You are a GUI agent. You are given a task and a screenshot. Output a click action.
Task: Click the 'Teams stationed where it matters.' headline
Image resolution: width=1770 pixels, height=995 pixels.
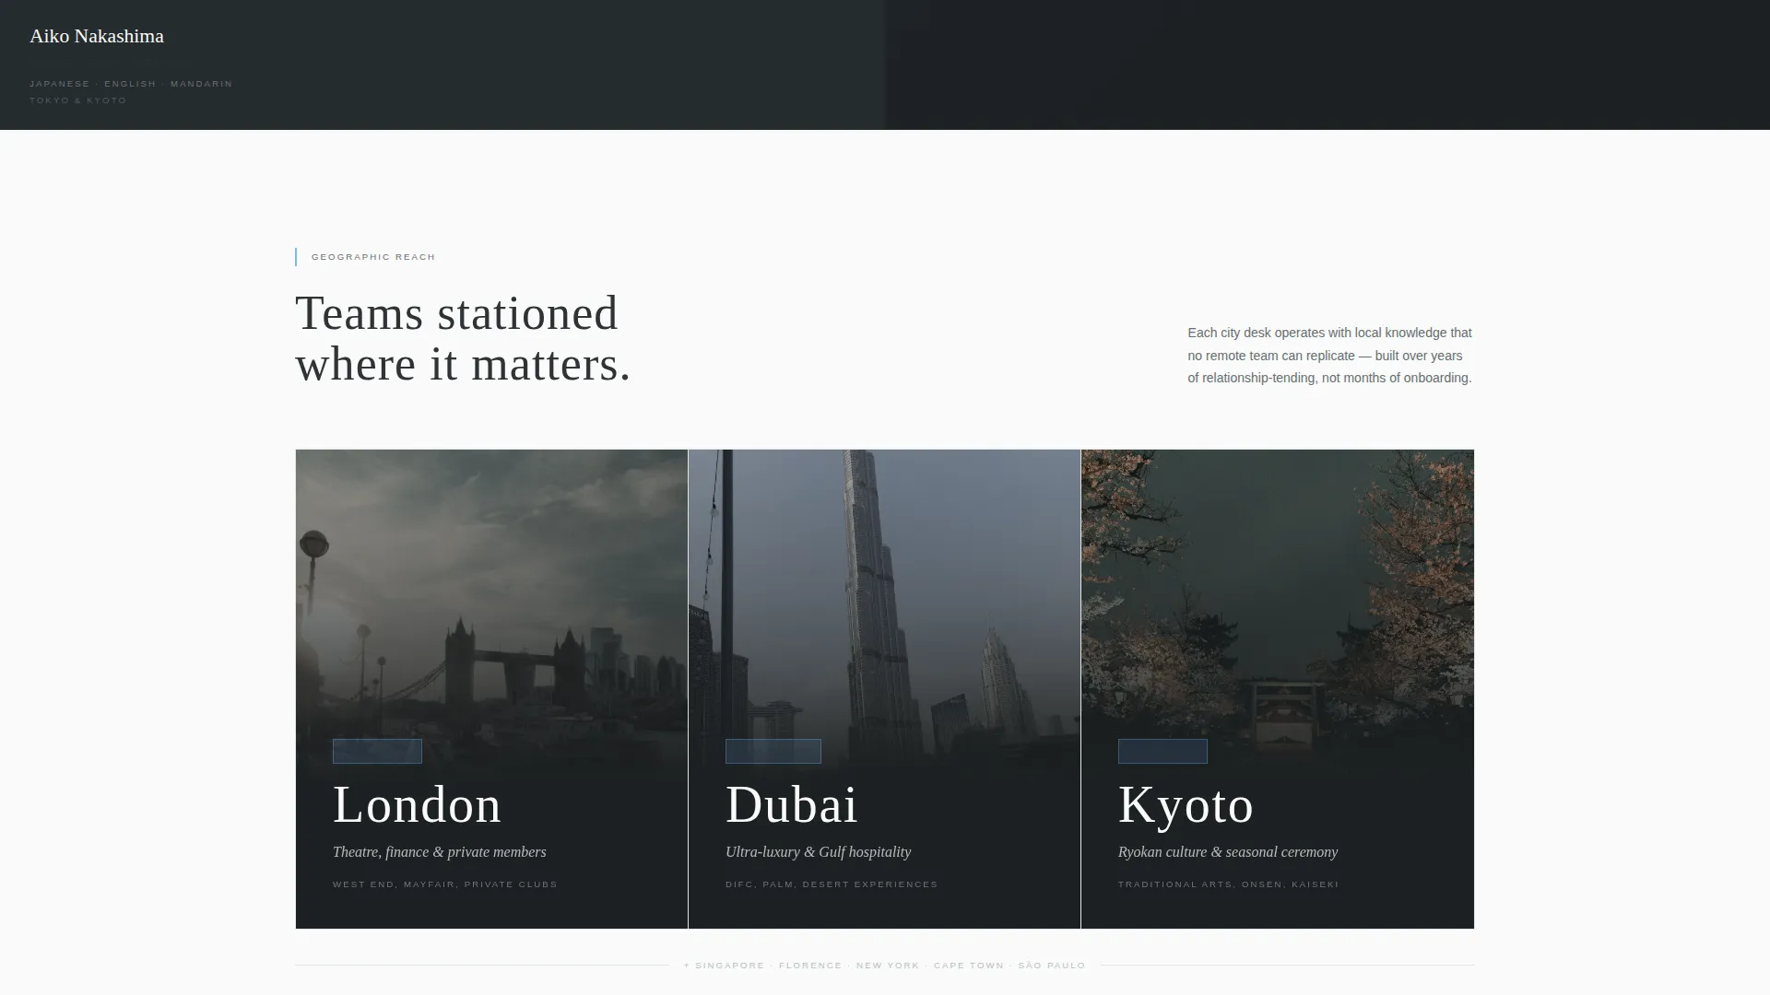click(x=463, y=338)
